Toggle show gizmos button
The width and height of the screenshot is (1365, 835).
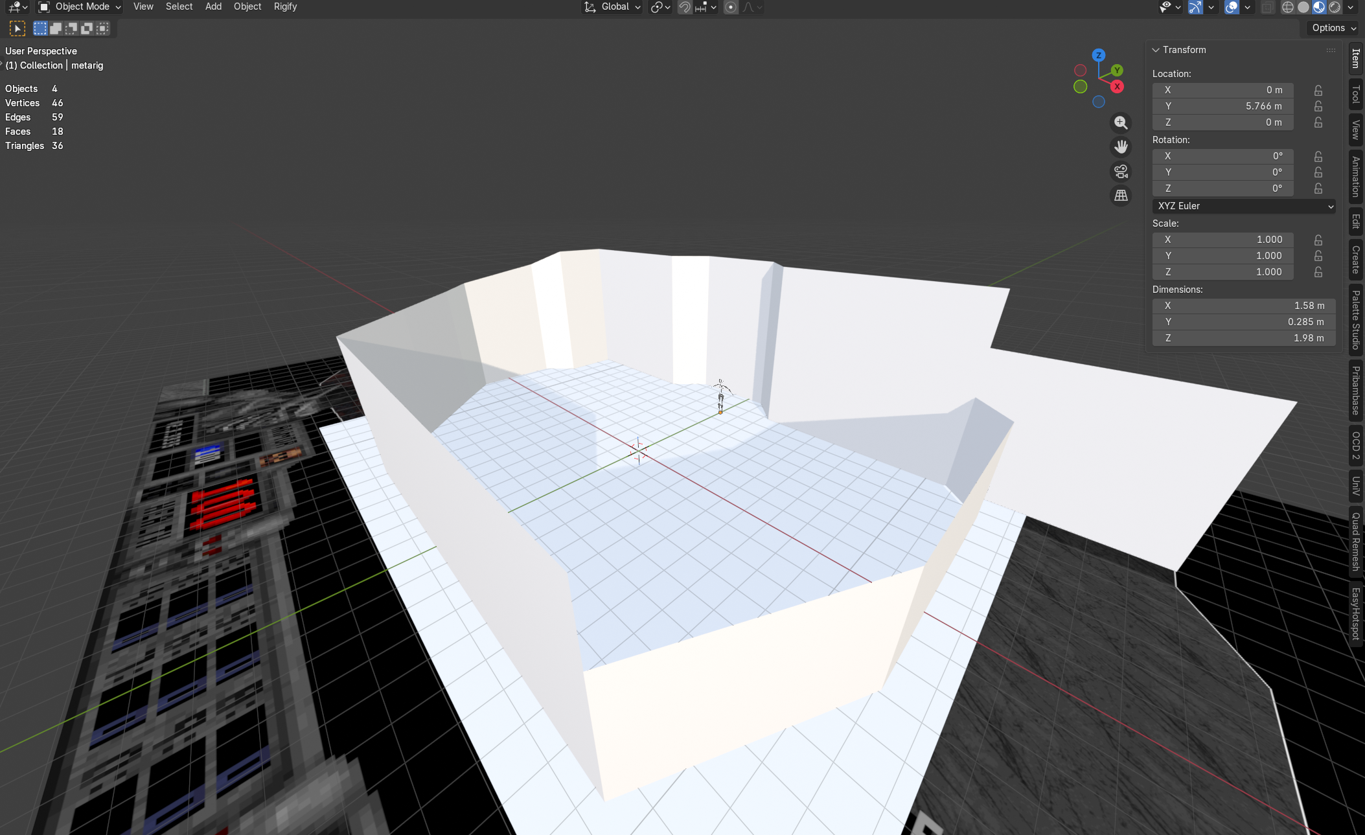[1195, 7]
